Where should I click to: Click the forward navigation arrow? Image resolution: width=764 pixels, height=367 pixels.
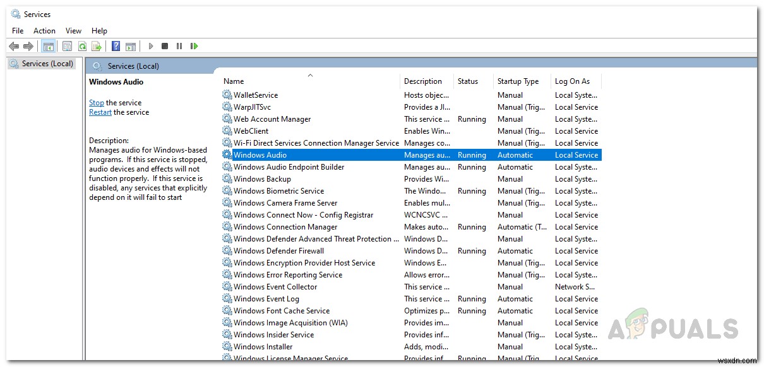pyautogui.click(x=29, y=45)
